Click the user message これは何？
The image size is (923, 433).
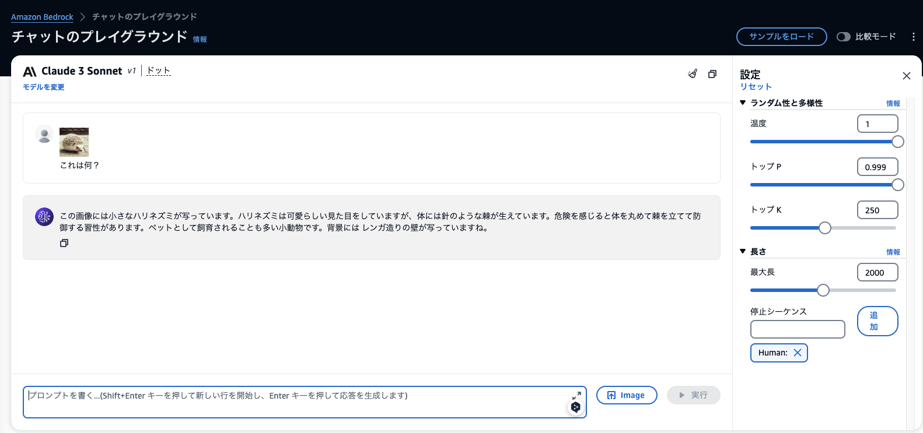[80, 166]
